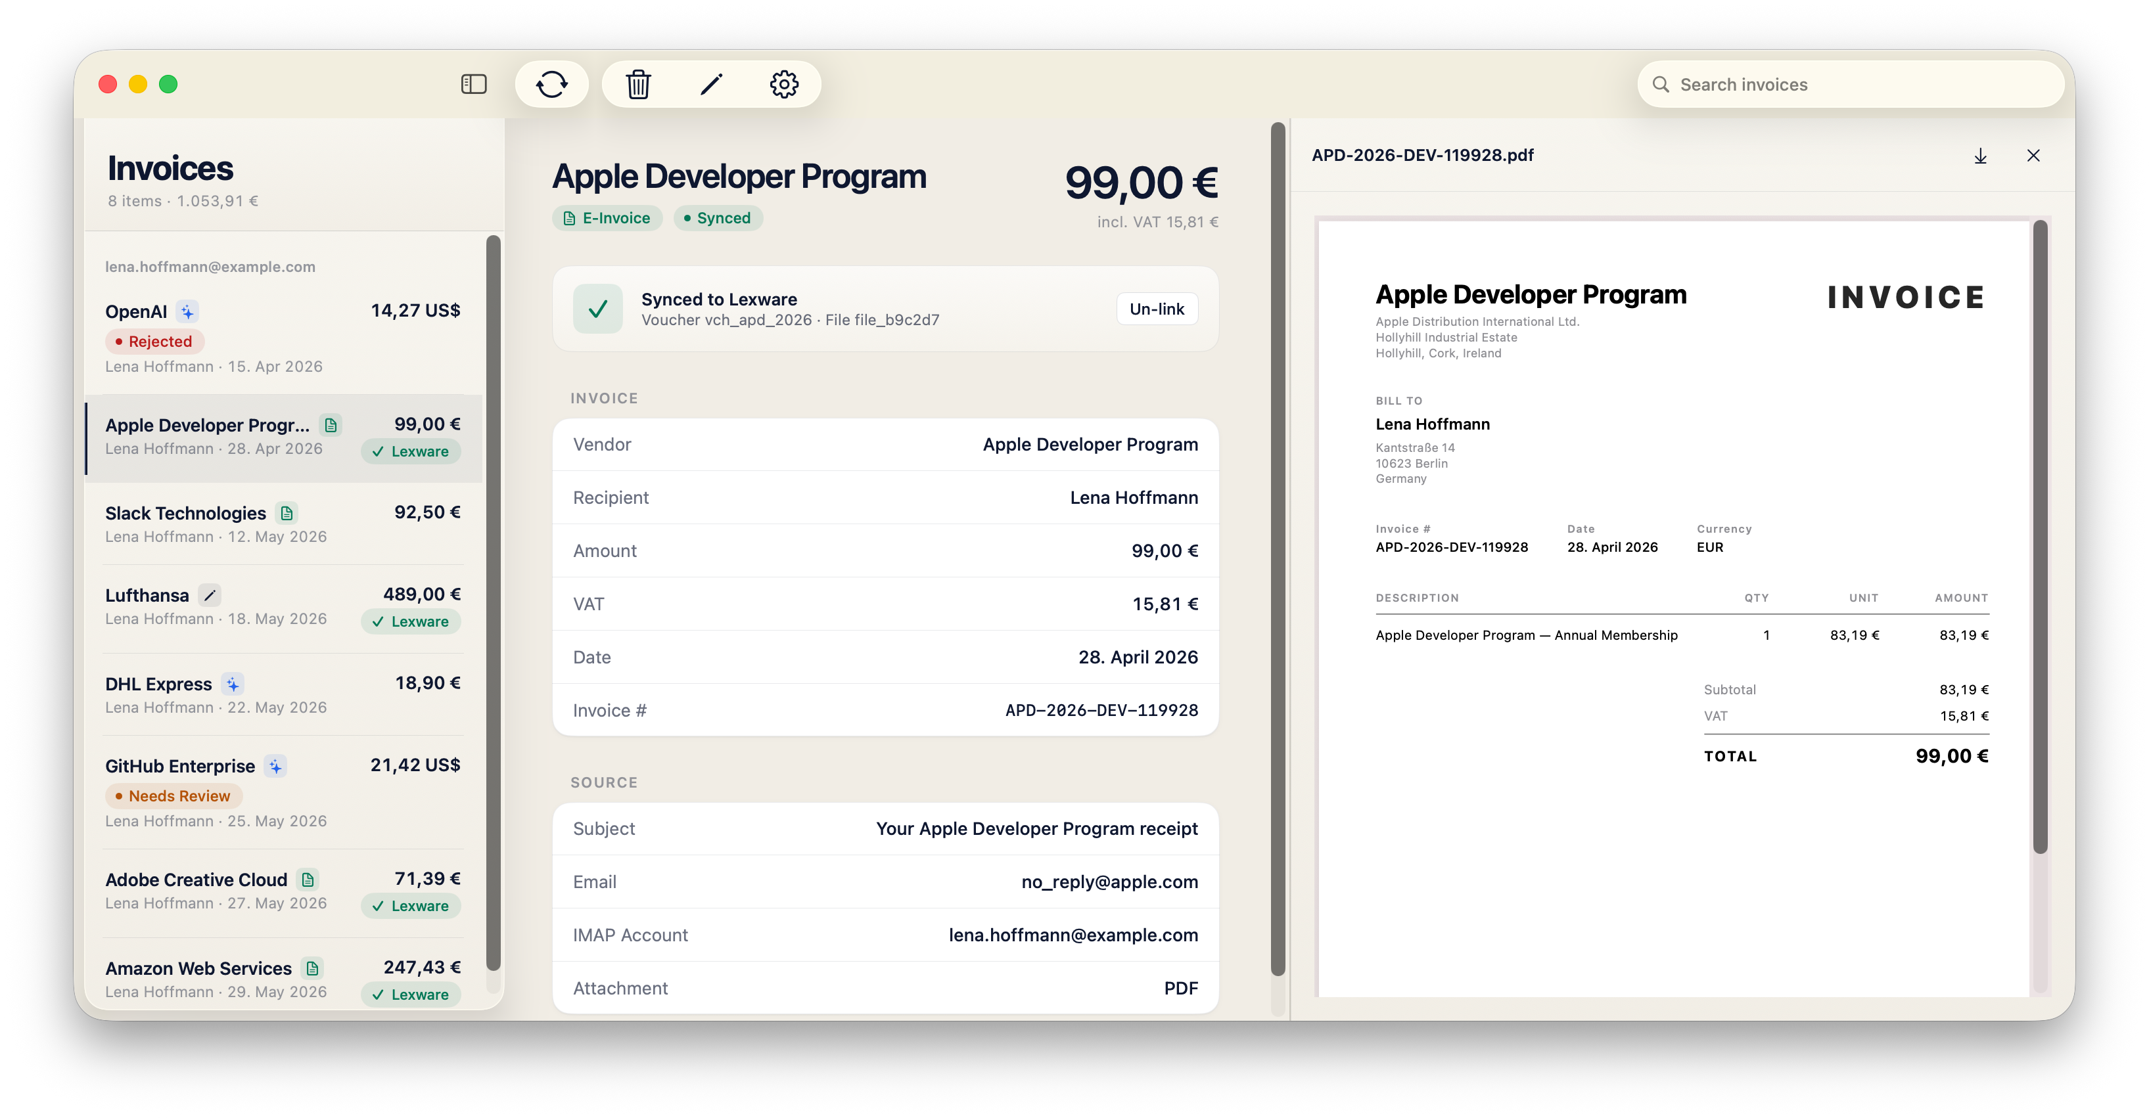2149x1118 pixels.
Task: Edit the invoice with pencil icon
Action: [711, 84]
